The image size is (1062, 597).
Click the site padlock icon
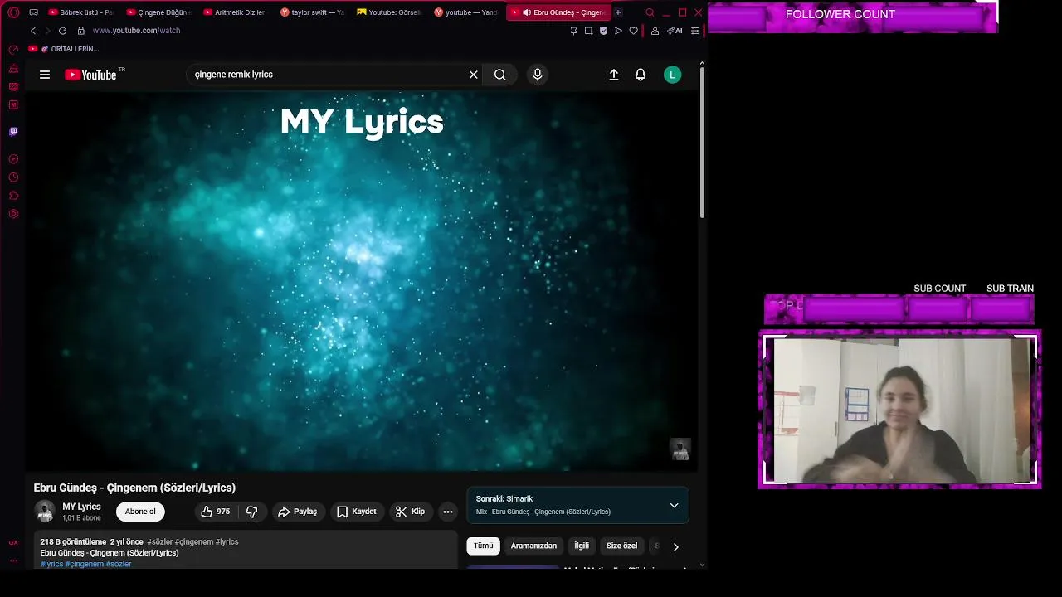[81, 31]
